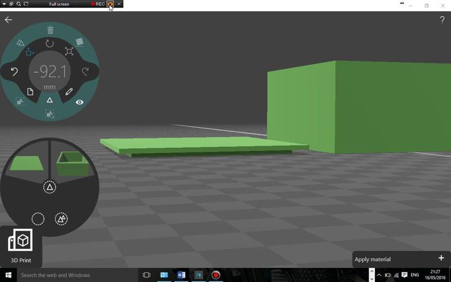Open the 3D Print button
The width and height of the screenshot is (451, 282).
pyautogui.click(x=21, y=246)
